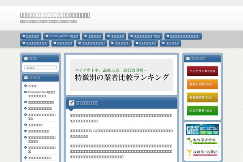The width and height of the screenshot is (243, 162).
Task: Collapse the widget header arrow above the search field
Action: (26, 58)
